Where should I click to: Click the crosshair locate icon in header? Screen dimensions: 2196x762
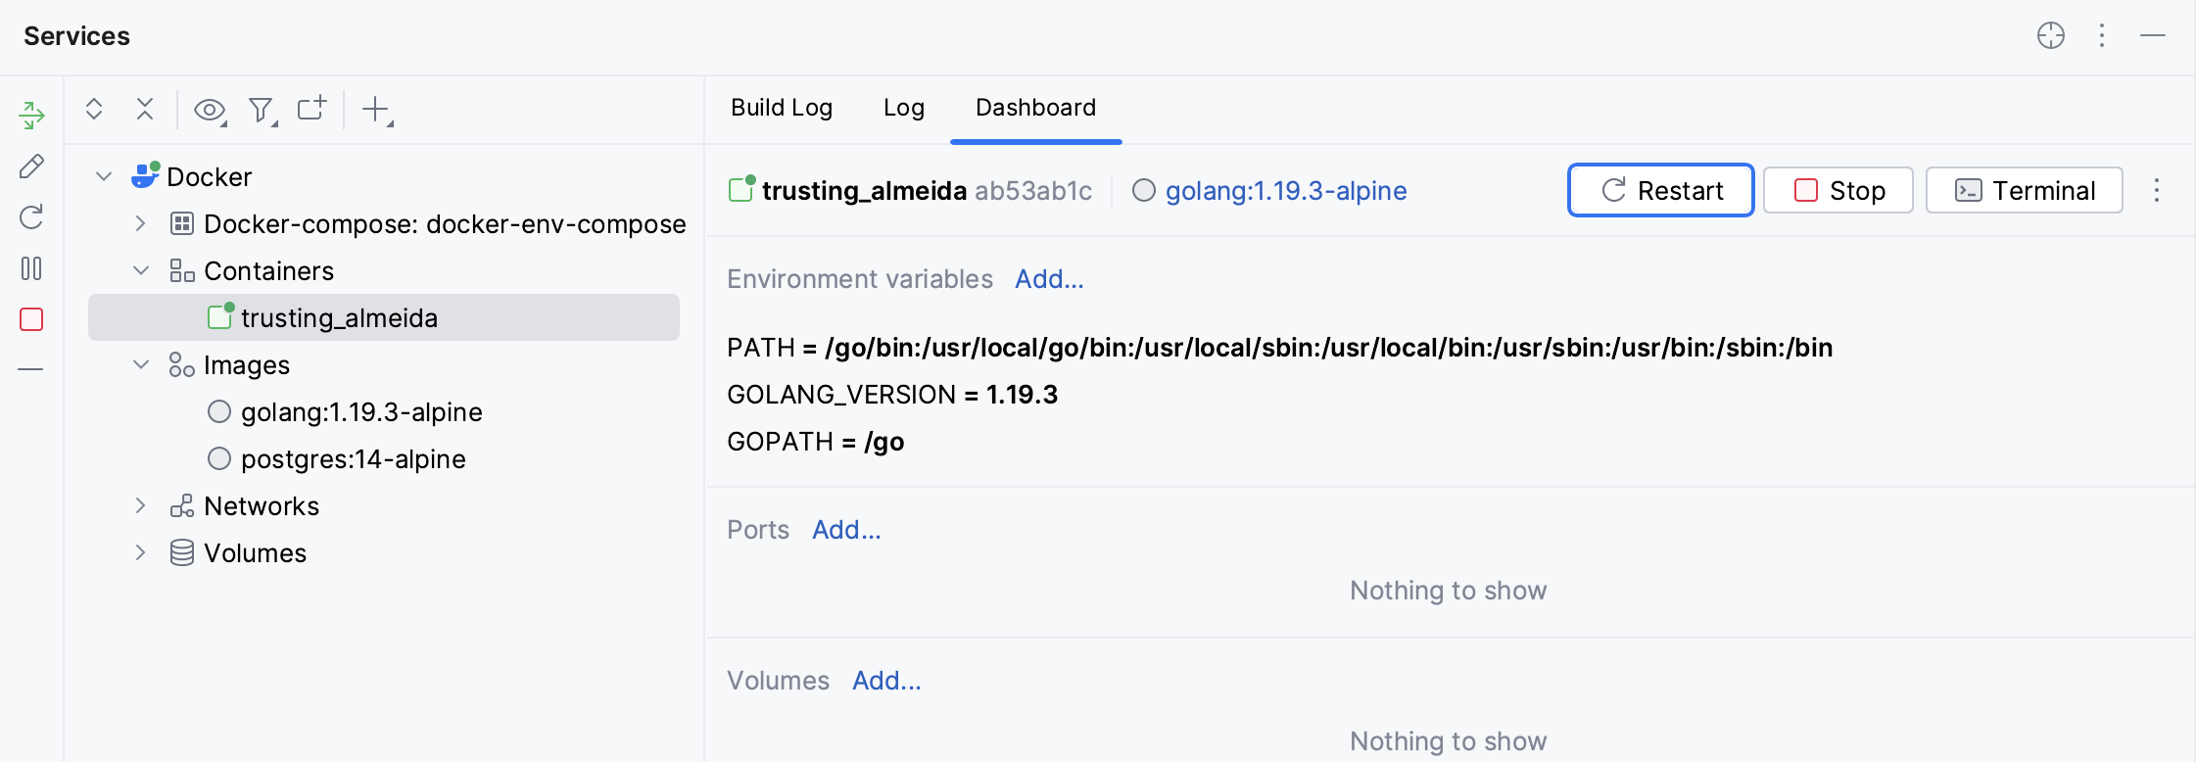pos(2050,36)
